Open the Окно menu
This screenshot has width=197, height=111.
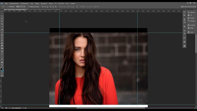click(67, 3)
